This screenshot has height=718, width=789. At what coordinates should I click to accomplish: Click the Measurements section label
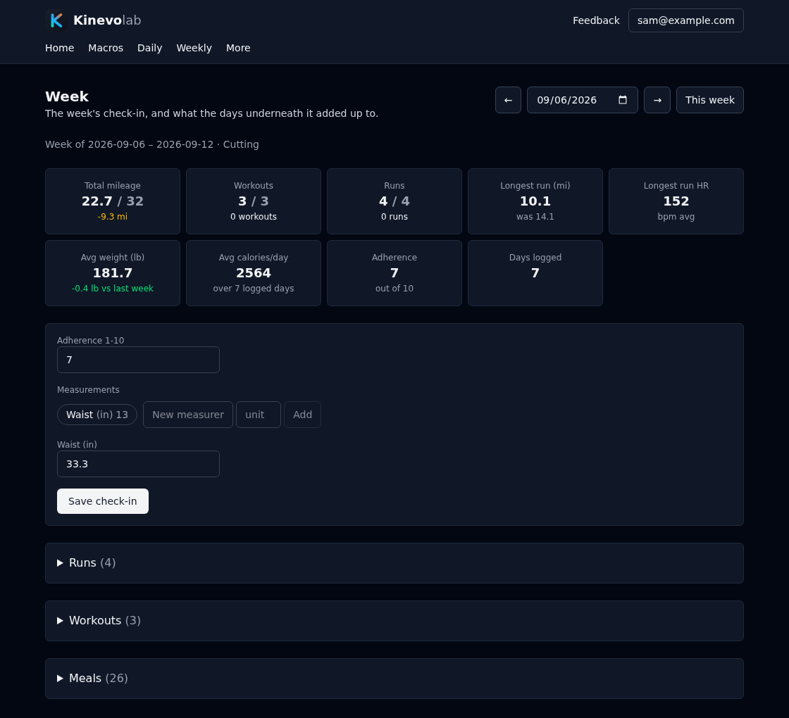coord(88,390)
